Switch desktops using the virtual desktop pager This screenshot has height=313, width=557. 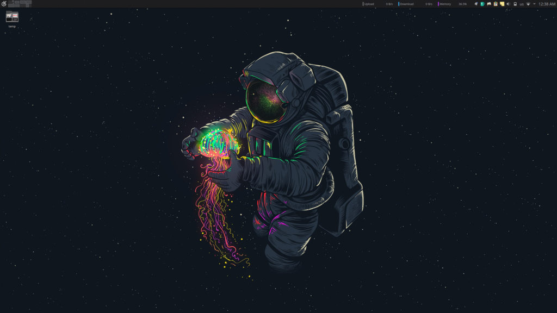pos(20,4)
